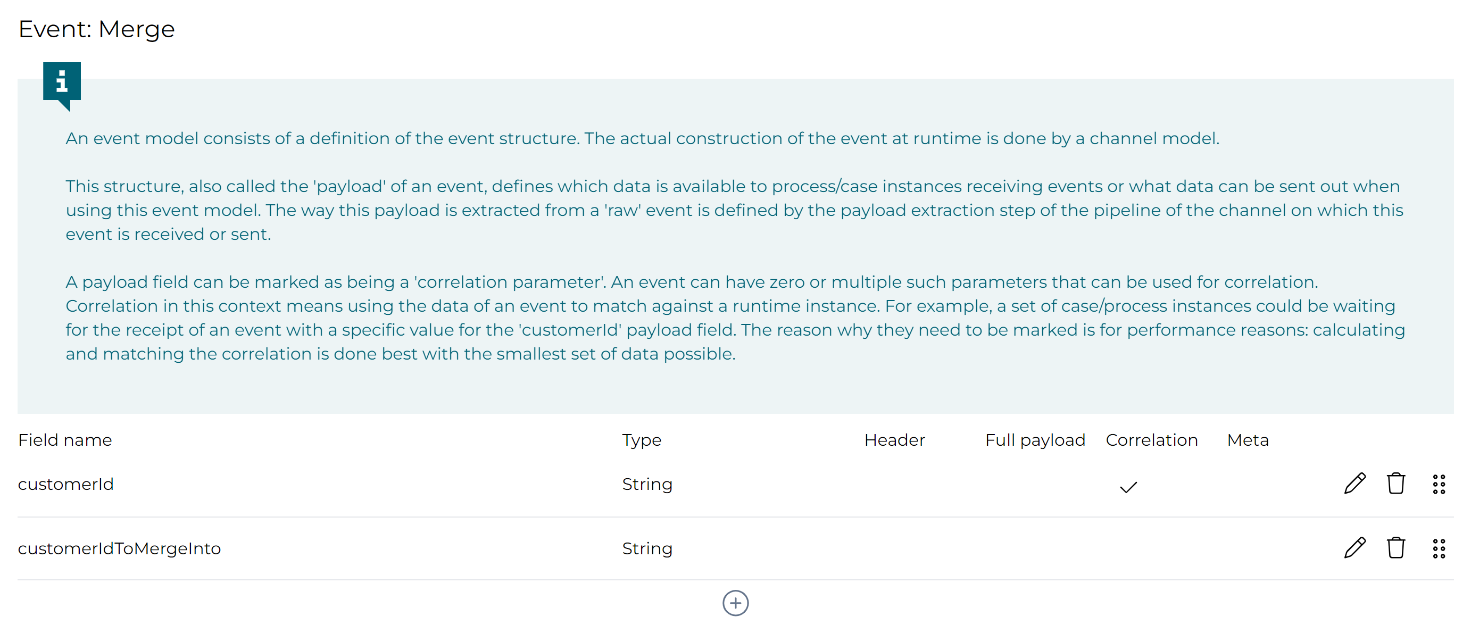This screenshot has width=1471, height=633.
Task: Click the Field name column header
Action: click(65, 440)
